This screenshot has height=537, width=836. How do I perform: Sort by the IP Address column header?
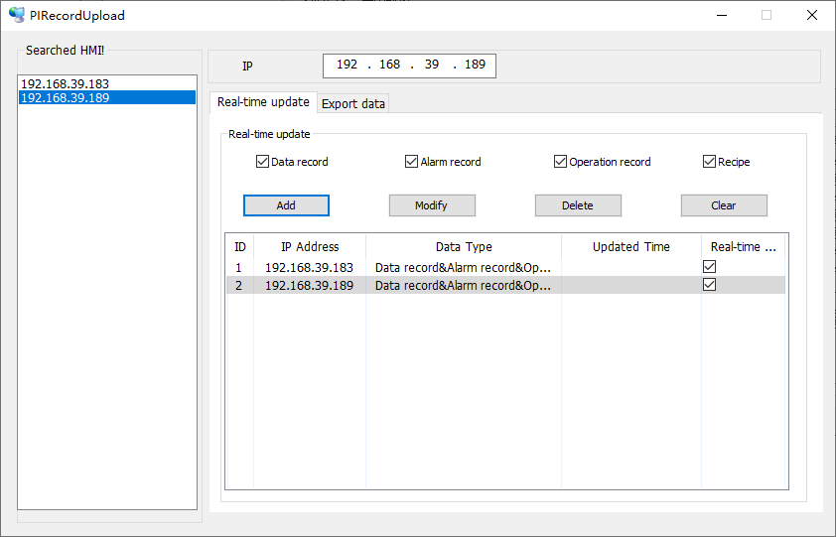(x=310, y=247)
